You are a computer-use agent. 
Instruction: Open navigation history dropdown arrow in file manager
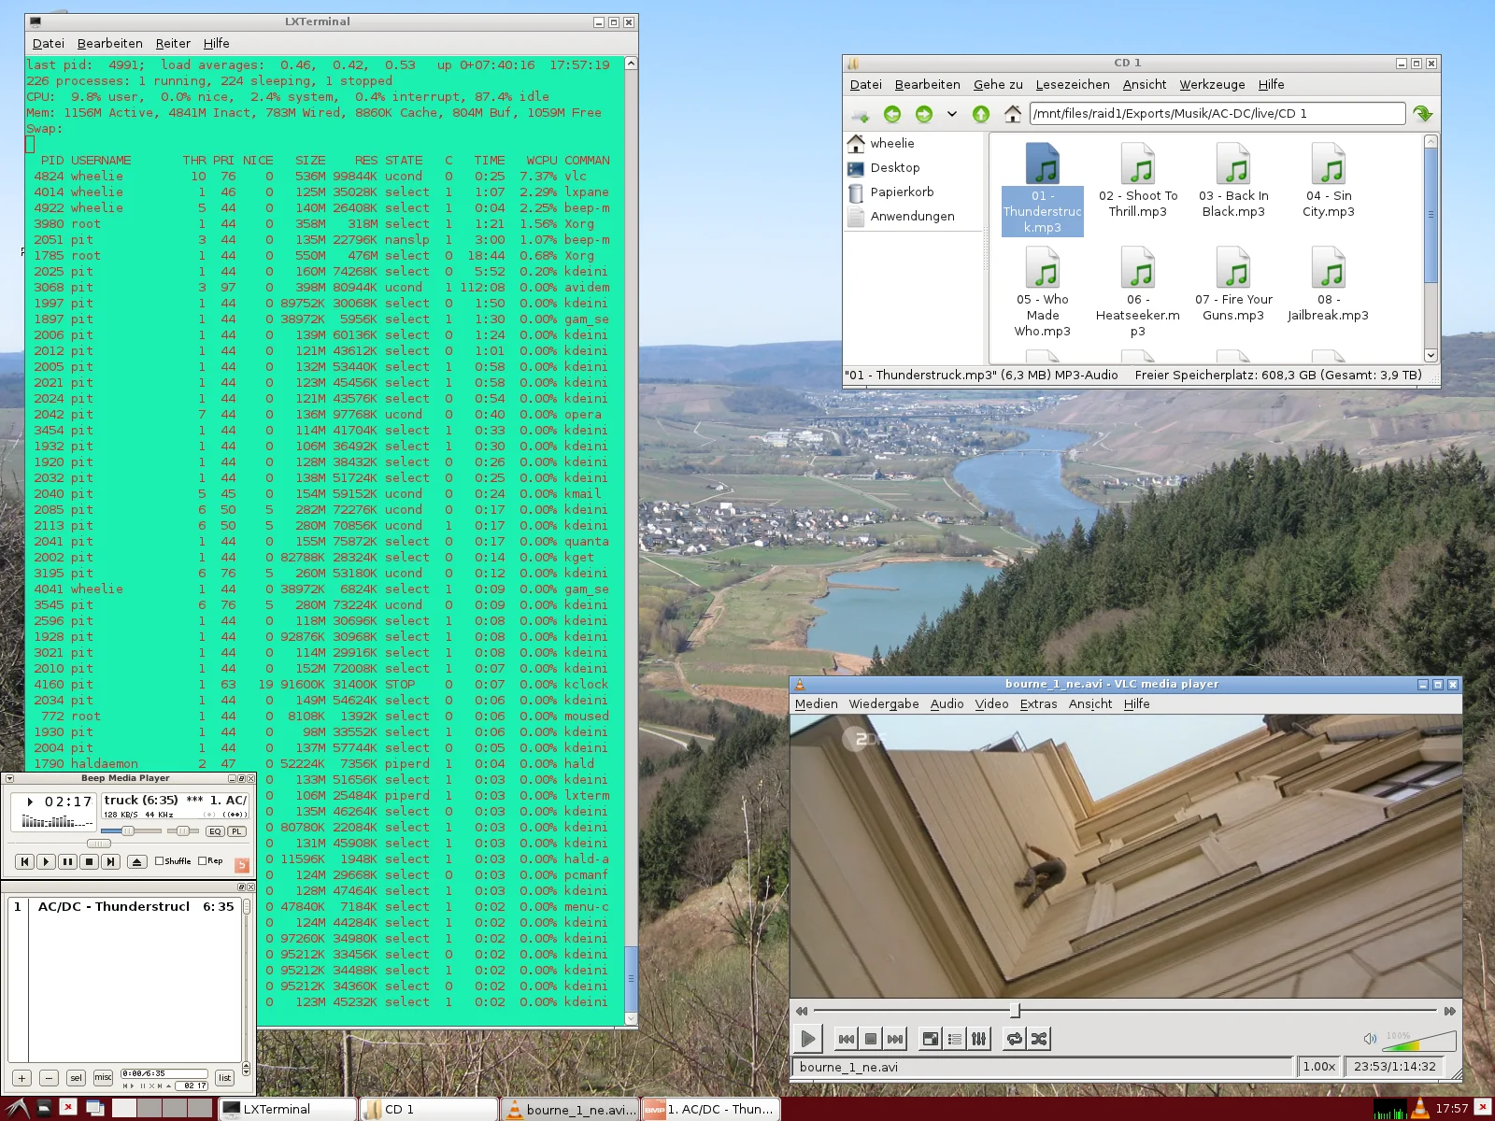952,114
